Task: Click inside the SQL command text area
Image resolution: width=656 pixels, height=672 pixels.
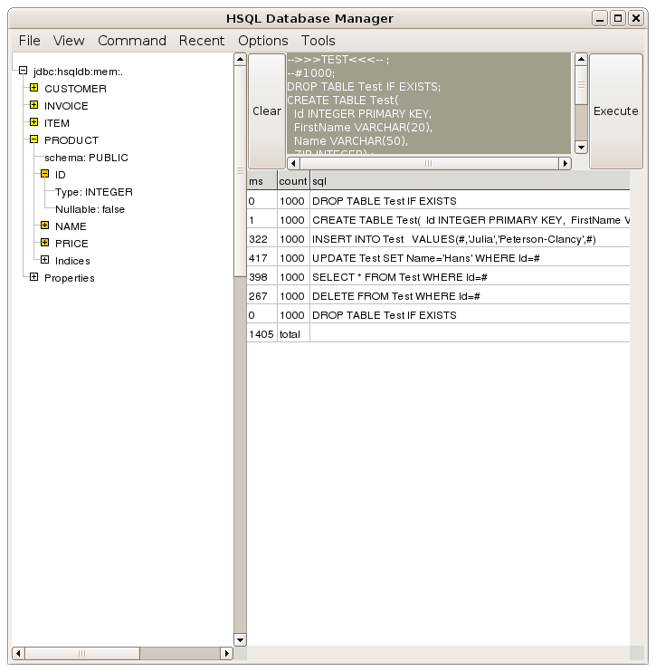Action: 429,103
